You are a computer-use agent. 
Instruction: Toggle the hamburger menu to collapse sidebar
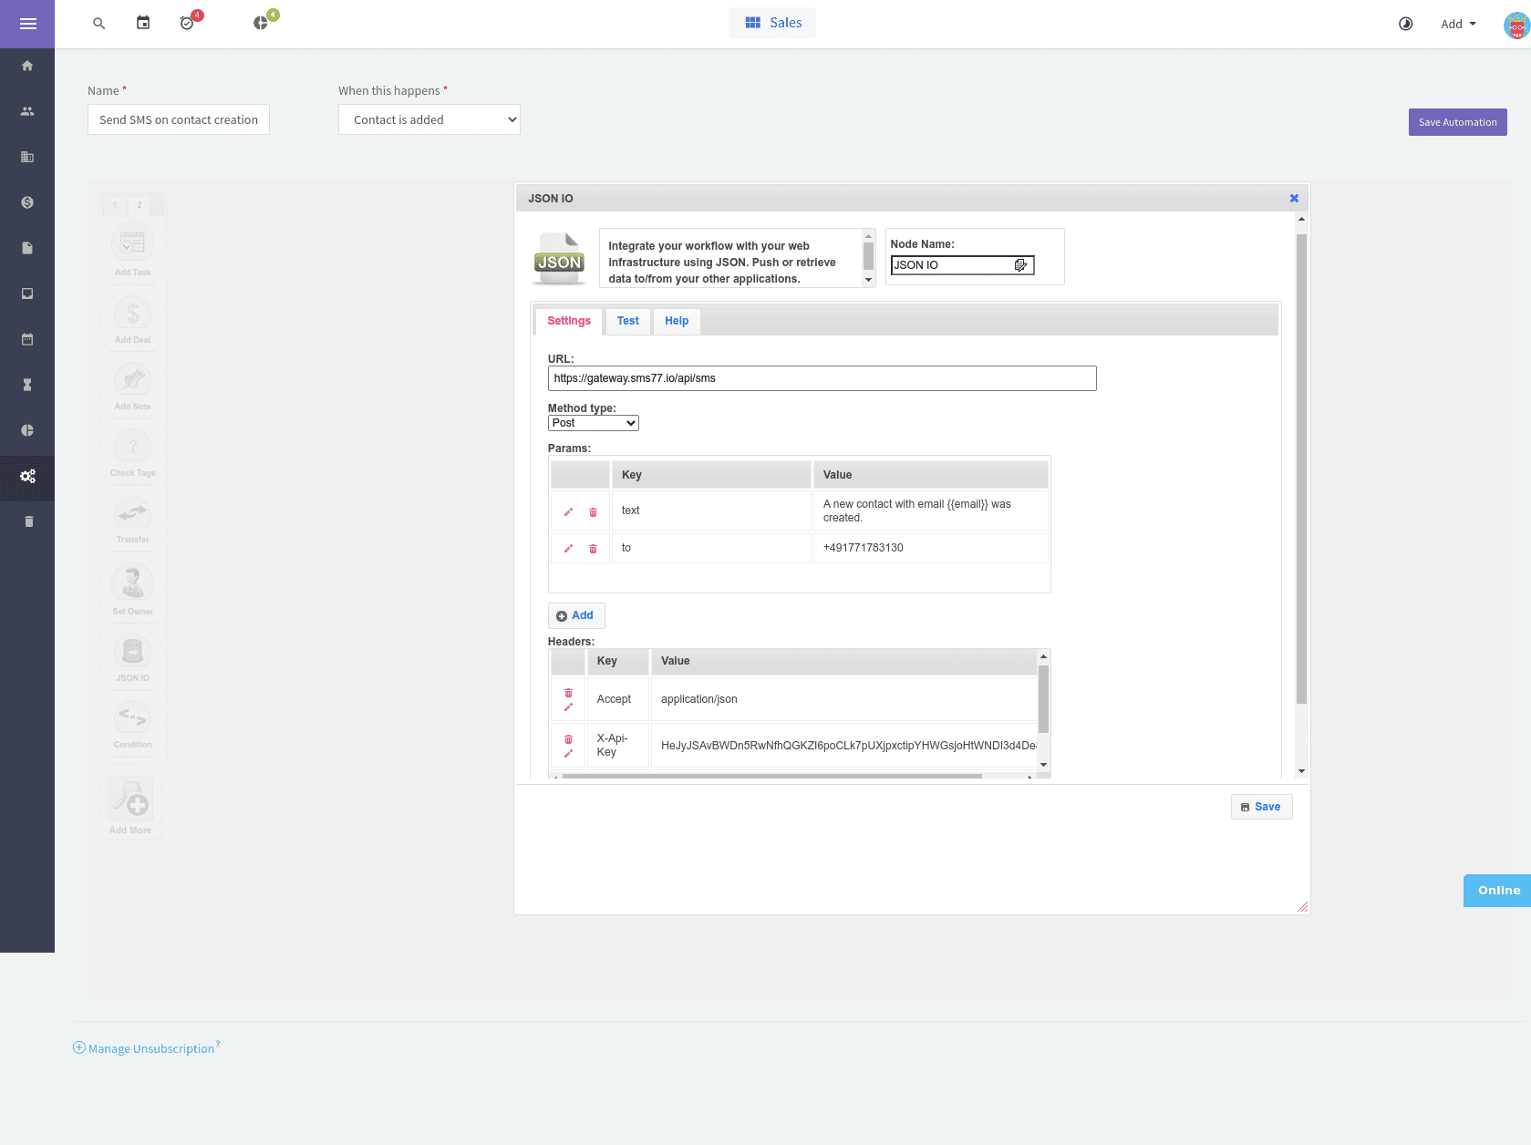pyautogui.click(x=27, y=24)
